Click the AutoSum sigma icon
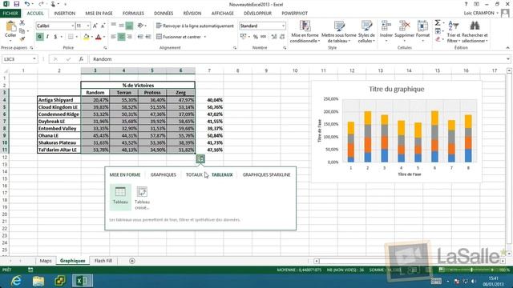Viewport: 513px width, 288px height. [x=438, y=23]
